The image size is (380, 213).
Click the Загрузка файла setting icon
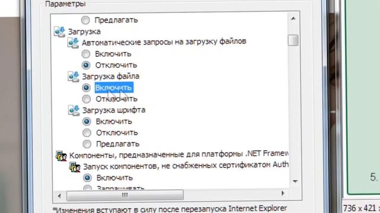[x=73, y=76]
